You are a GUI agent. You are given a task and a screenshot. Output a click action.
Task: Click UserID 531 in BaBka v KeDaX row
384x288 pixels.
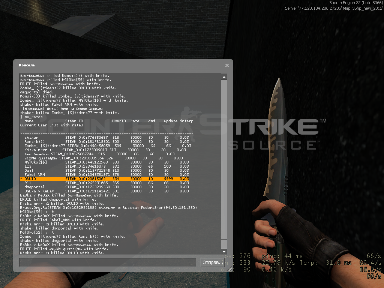pyautogui.click(x=116, y=191)
